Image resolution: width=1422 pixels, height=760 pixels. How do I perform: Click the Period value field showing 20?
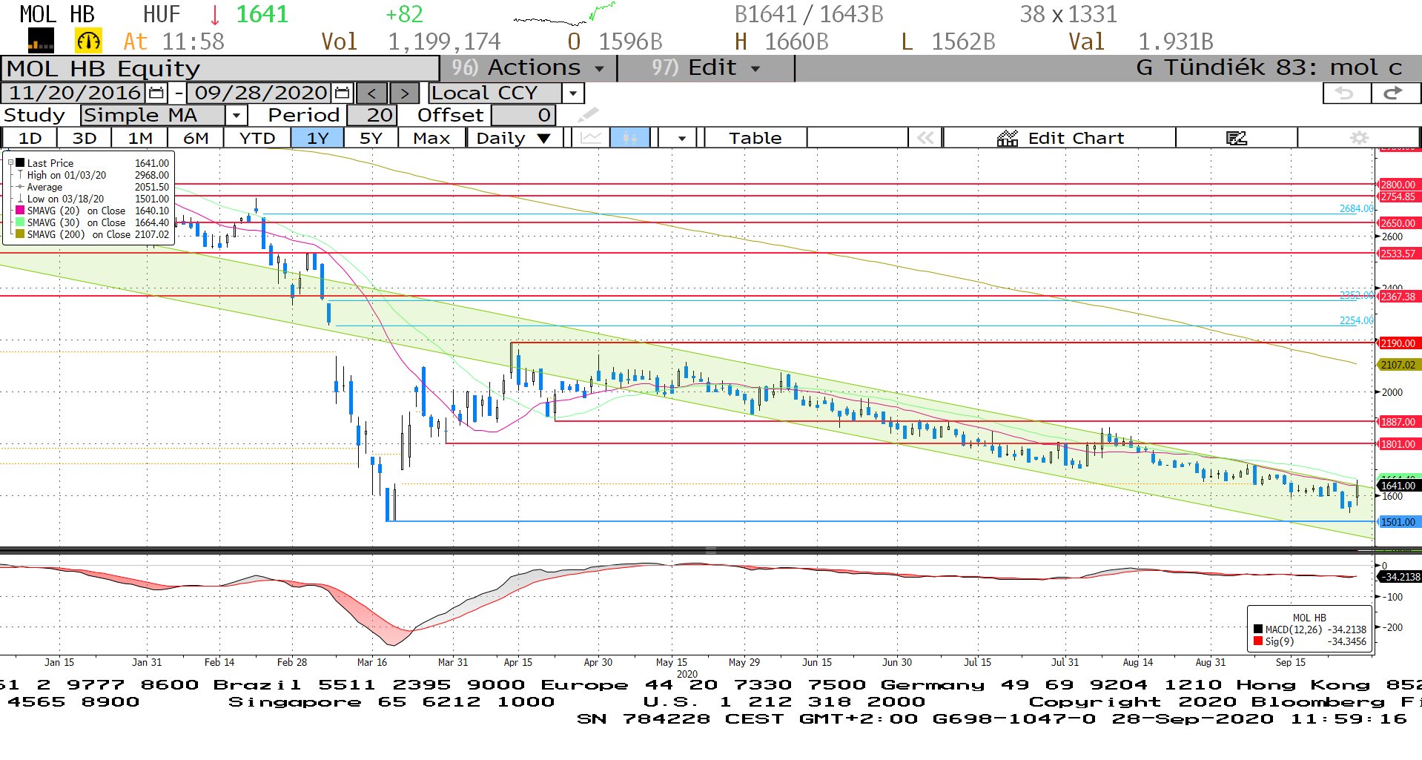click(x=373, y=115)
